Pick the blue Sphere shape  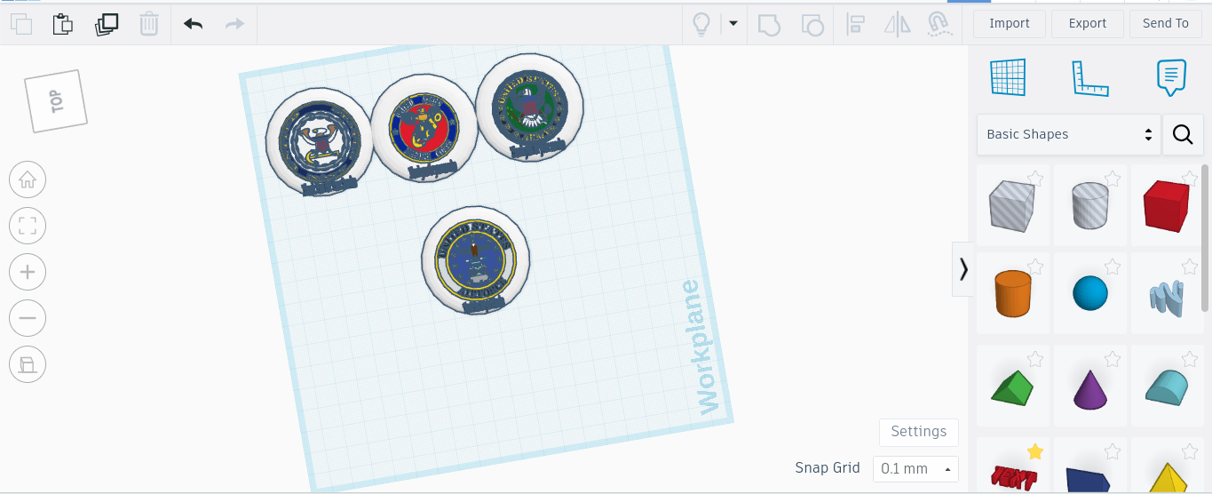[x=1089, y=293]
